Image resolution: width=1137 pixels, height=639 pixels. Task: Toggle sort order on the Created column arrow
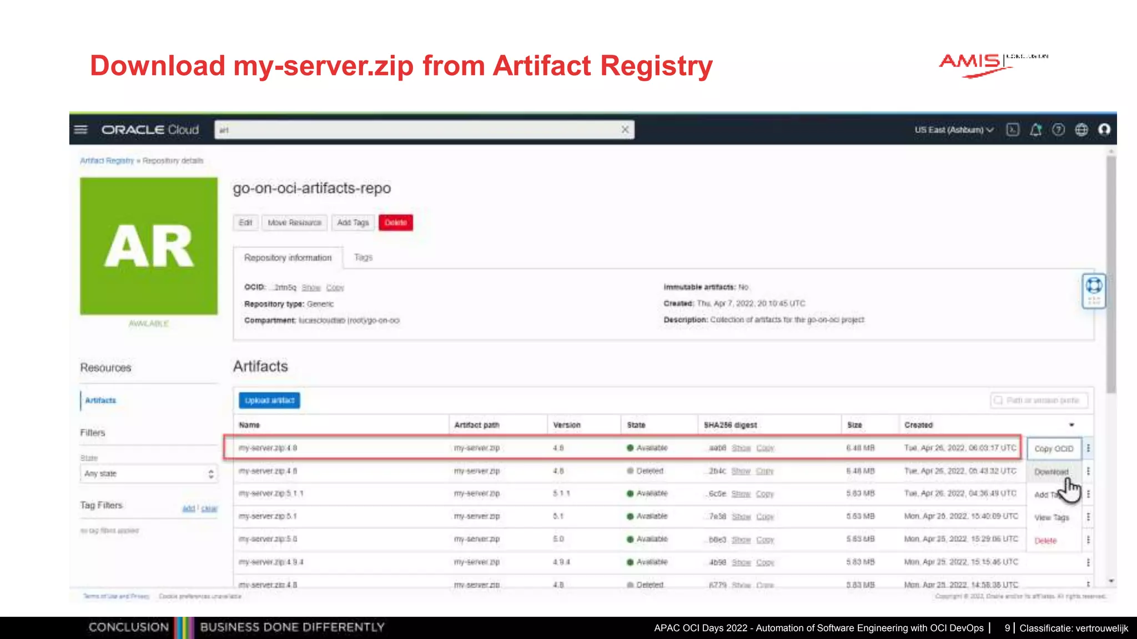coord(1071,425)
